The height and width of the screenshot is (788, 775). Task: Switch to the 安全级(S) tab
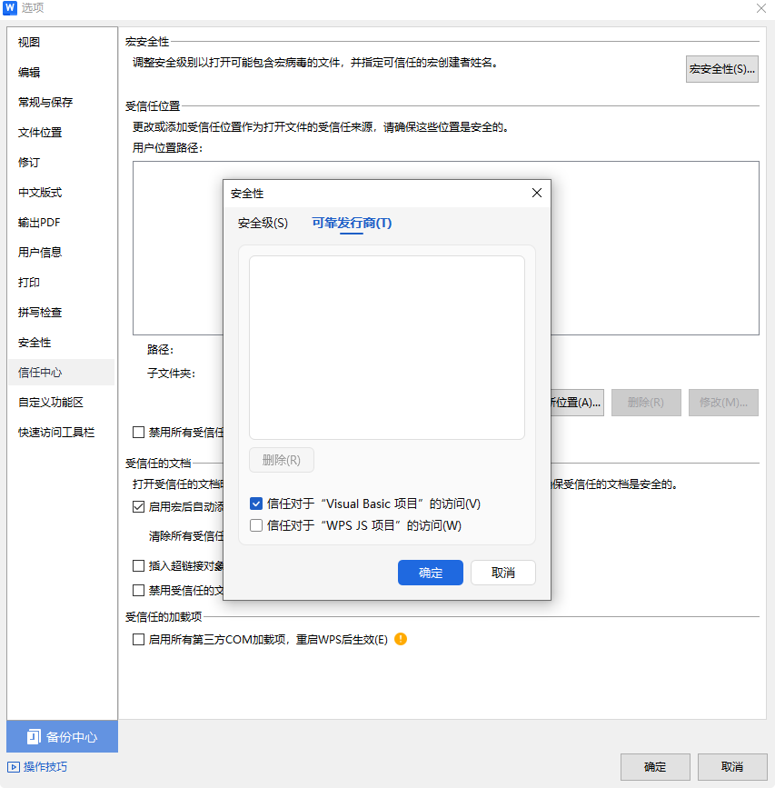click(263, 223)
